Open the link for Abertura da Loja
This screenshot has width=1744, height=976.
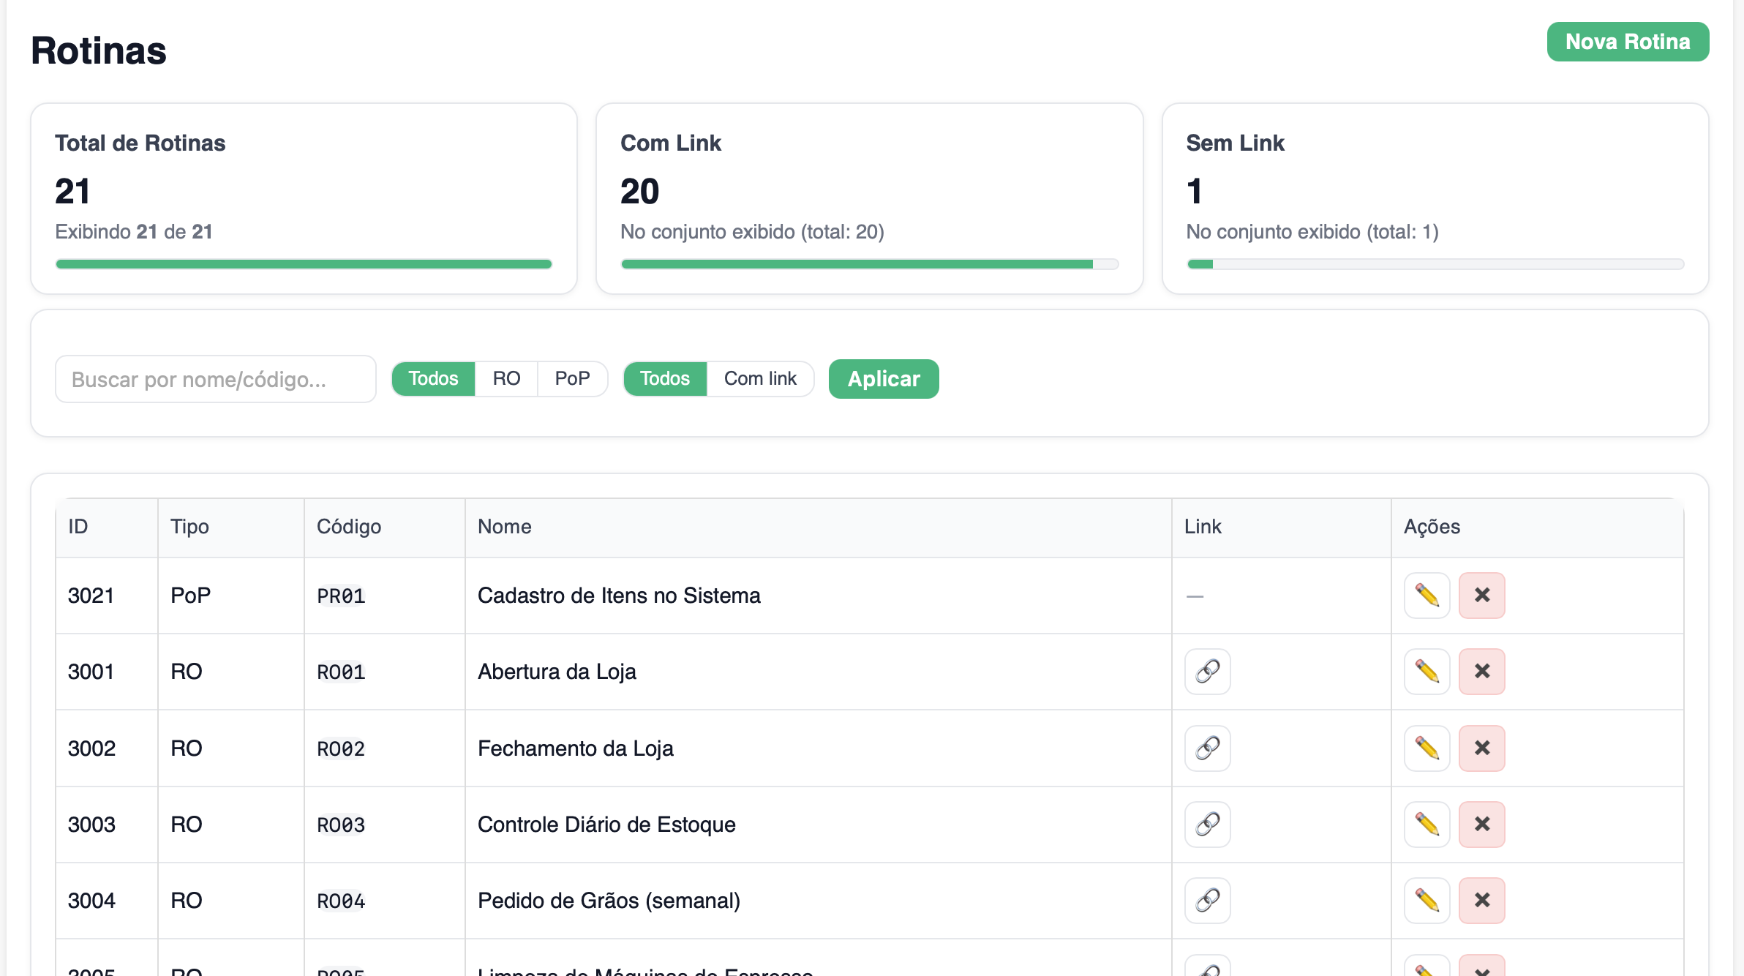point(1206,671)
